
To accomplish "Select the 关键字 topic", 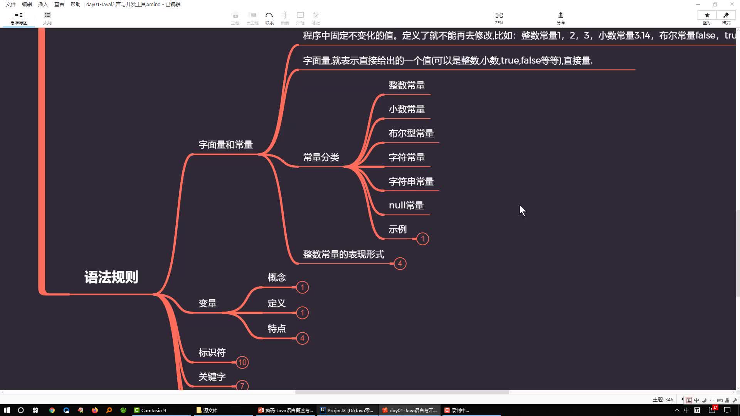I will tap(212, 377).
